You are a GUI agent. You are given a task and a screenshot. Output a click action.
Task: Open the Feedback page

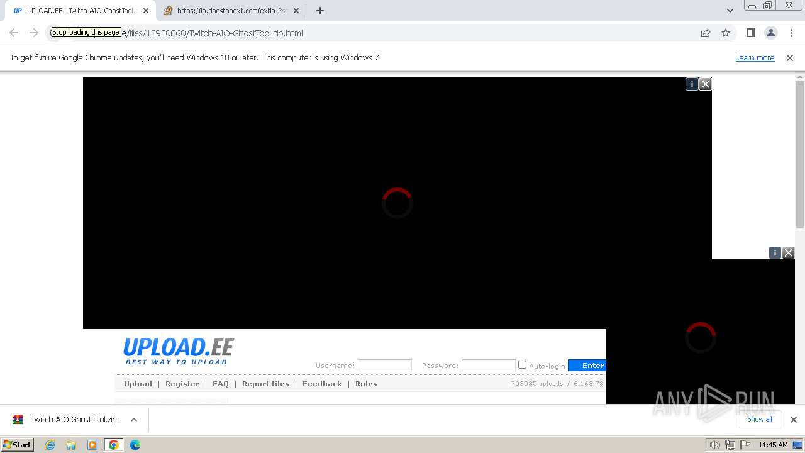click(322, 384)
